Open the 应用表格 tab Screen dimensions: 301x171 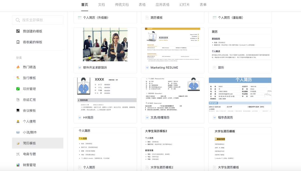(162, 5)
